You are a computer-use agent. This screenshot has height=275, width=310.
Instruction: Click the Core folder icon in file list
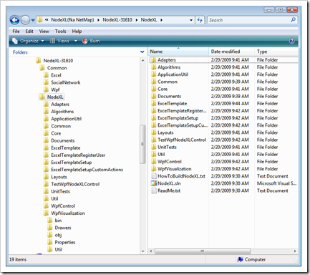point(154,89)
